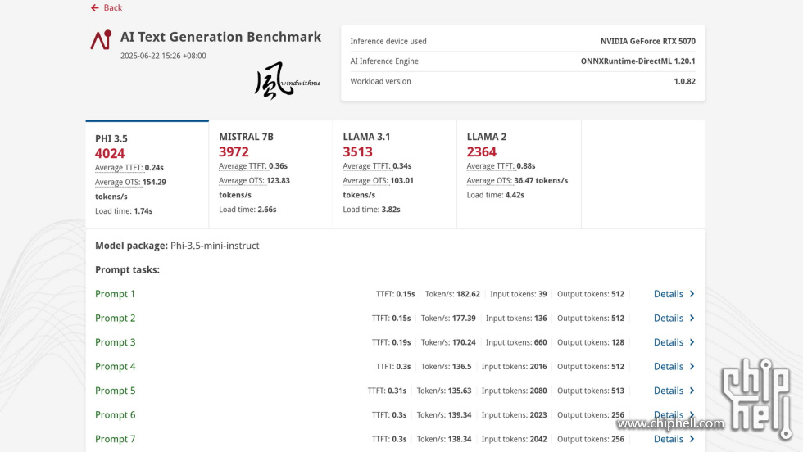Click the Mistral 7B score 3972
The image size is (803, 452).
pos(234,152)
